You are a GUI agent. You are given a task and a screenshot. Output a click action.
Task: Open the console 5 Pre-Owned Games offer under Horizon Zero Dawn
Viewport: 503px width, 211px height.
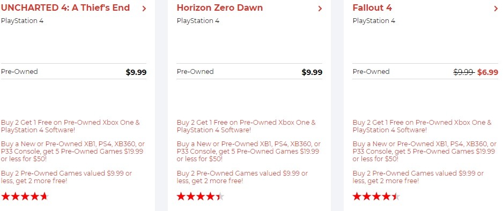[x=249, y=151]
